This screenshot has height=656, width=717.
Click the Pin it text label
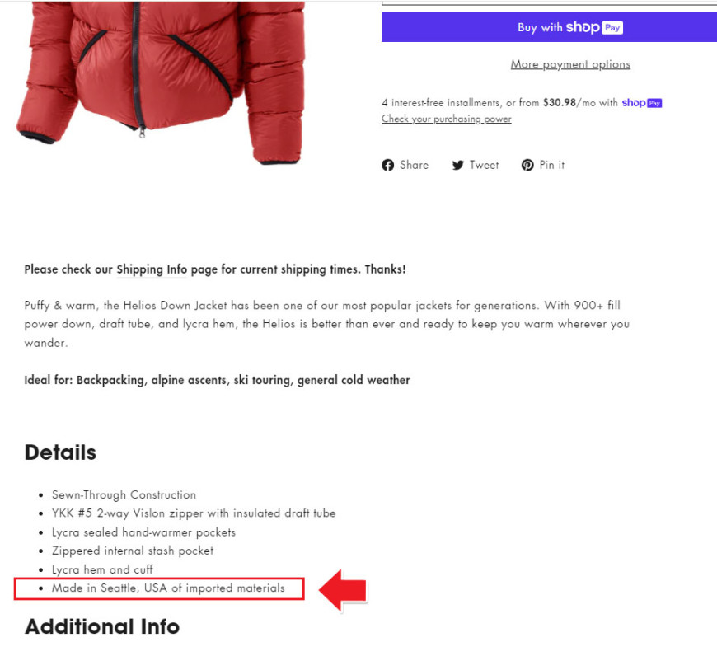(552, 165)
